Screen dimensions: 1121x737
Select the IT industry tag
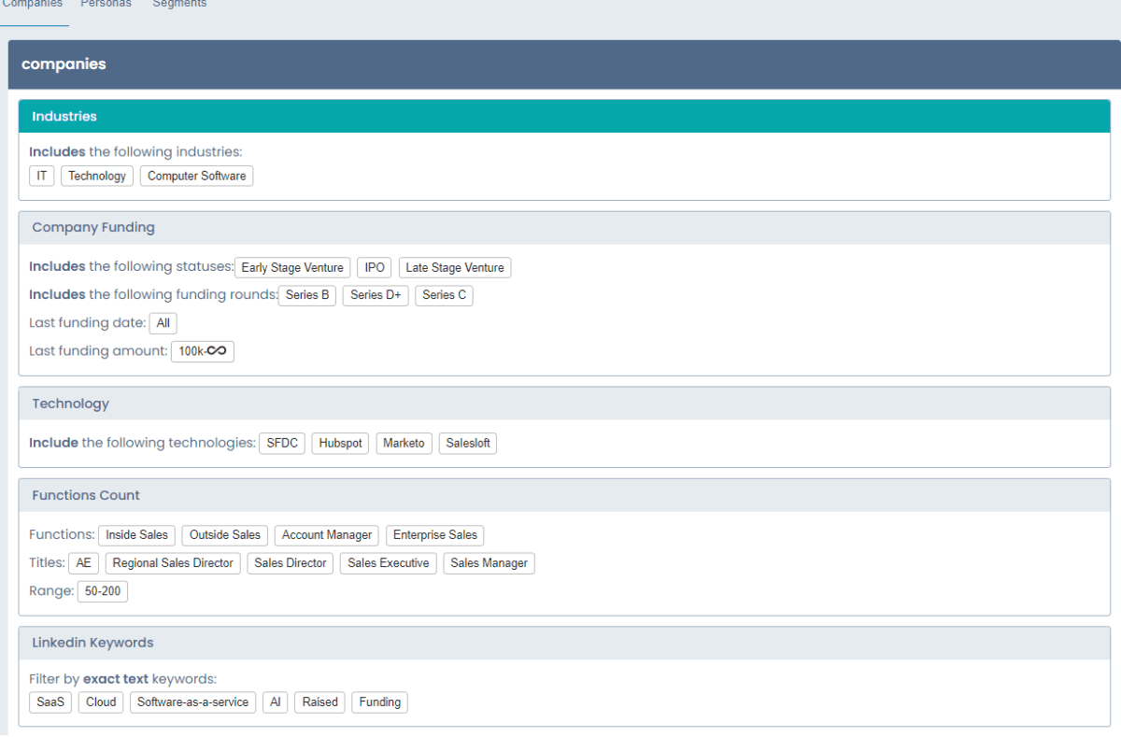pyautogui.click(x=42, y=176)
